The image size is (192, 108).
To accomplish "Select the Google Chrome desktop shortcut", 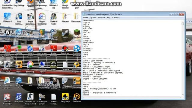I will click(x=65, y=4).
